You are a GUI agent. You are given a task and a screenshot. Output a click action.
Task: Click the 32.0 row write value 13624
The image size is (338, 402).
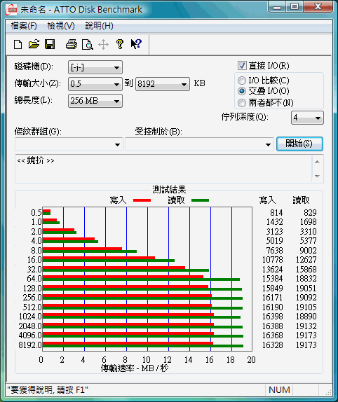coord(272,270)
